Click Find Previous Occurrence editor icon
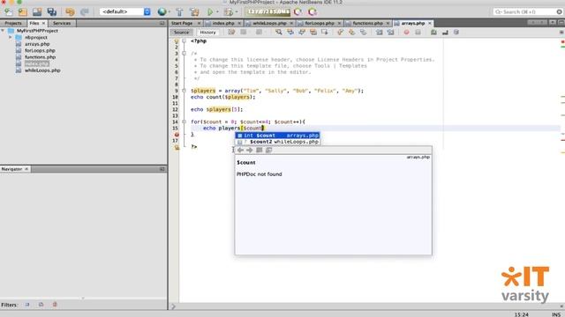 tap(290, 33)
